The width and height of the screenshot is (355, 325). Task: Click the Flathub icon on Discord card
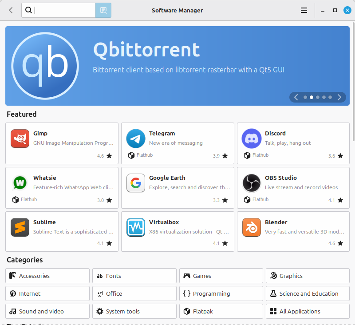pos(247,155)
